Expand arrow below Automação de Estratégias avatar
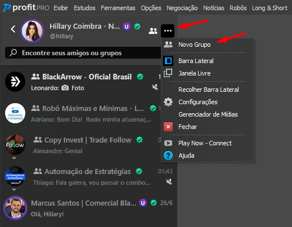Image resolution: width=292 pixels, height=227 pixels. pyautogui.click(x=14, y=190)
